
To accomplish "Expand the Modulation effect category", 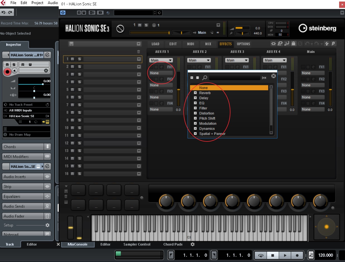I will (x=195, y=123).
